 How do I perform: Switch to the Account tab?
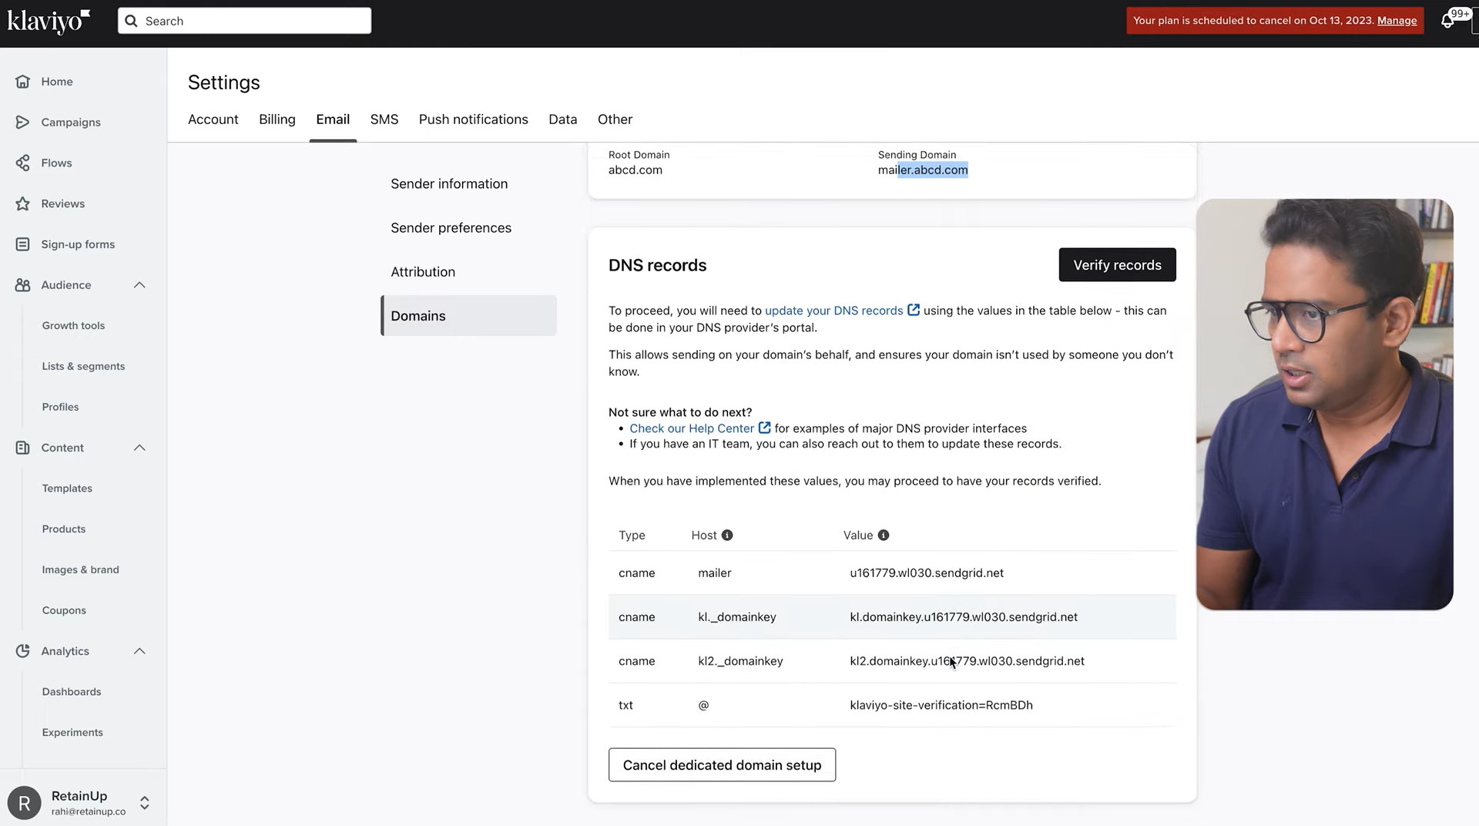(213, 119)
